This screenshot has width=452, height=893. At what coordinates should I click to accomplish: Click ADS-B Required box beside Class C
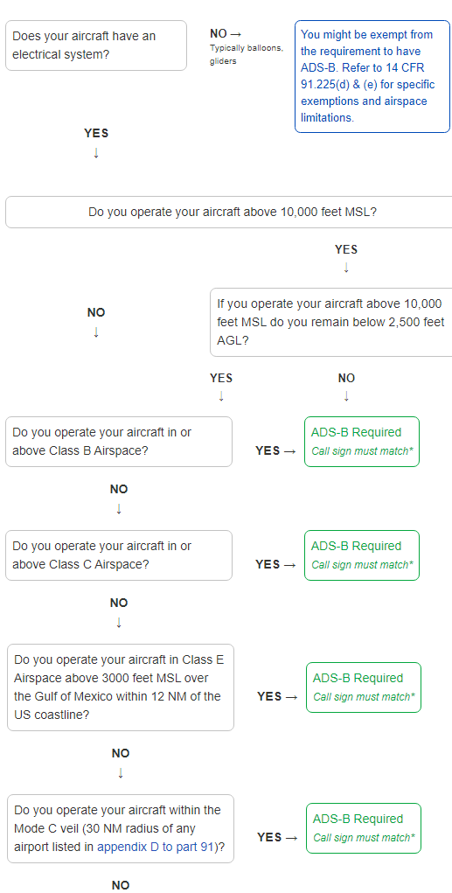pos(361,555)
